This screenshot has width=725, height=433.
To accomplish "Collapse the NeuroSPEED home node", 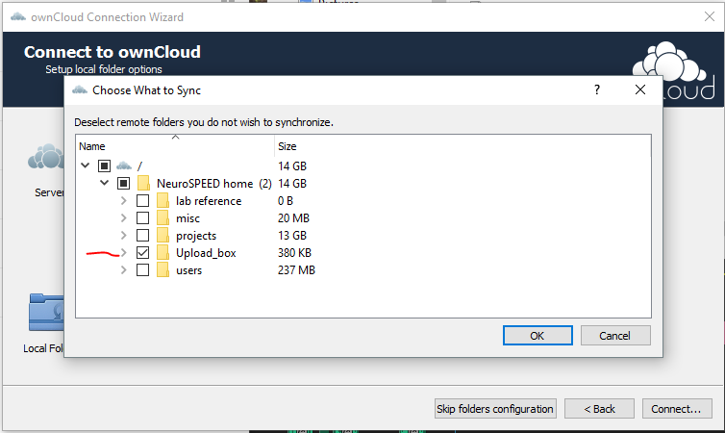I will [x=105, y=183].
